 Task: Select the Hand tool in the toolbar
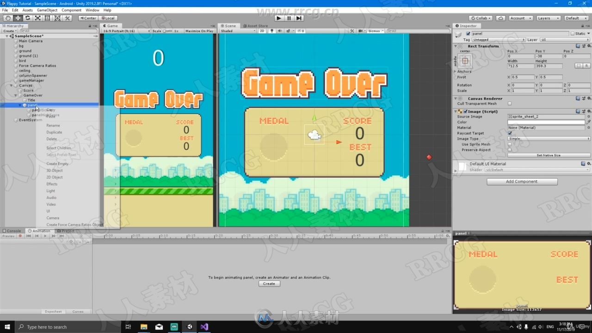click(x=8, y=18)
